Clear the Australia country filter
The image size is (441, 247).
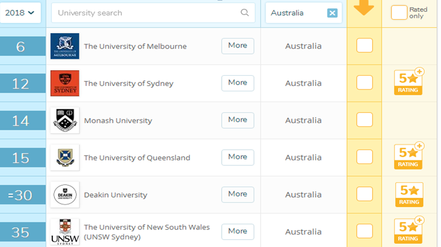[x=332, y=13]
